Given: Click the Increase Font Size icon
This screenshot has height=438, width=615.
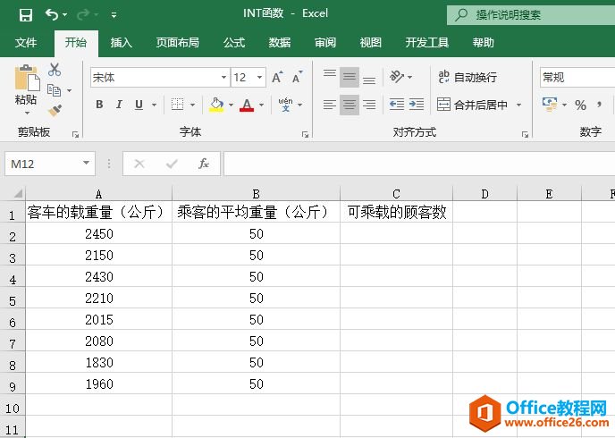Looking at the screenshot, I should click(278, 78).
